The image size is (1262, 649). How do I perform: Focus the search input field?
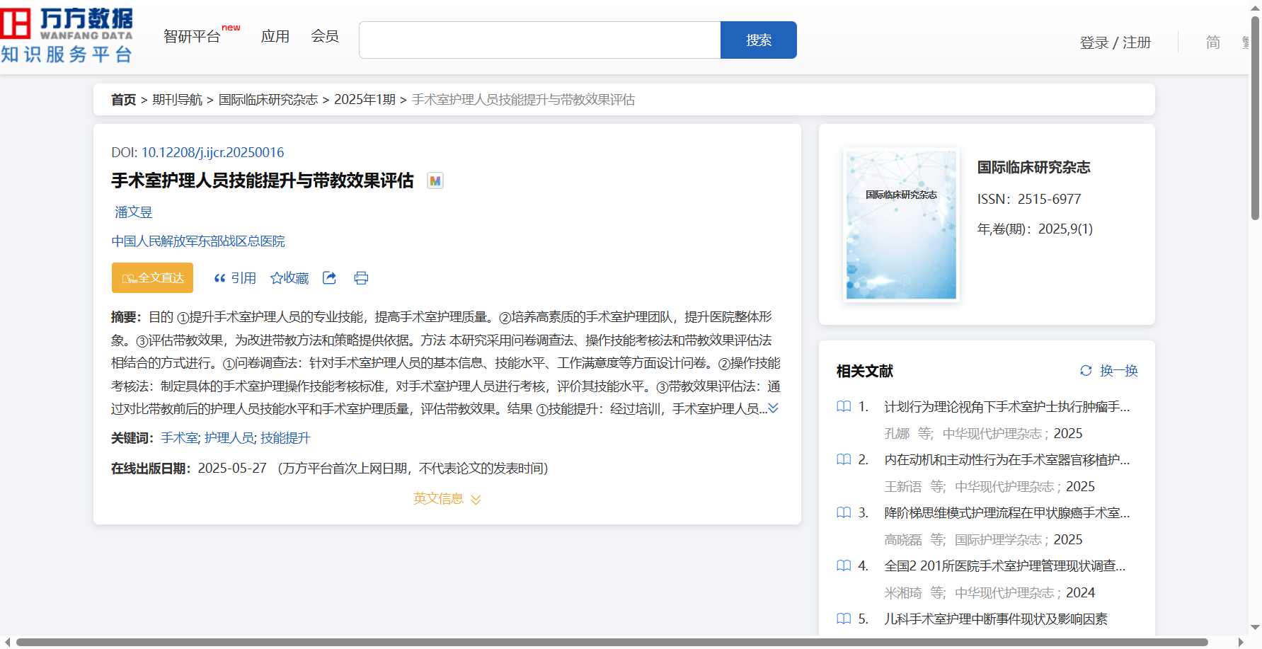pos(540,40)
